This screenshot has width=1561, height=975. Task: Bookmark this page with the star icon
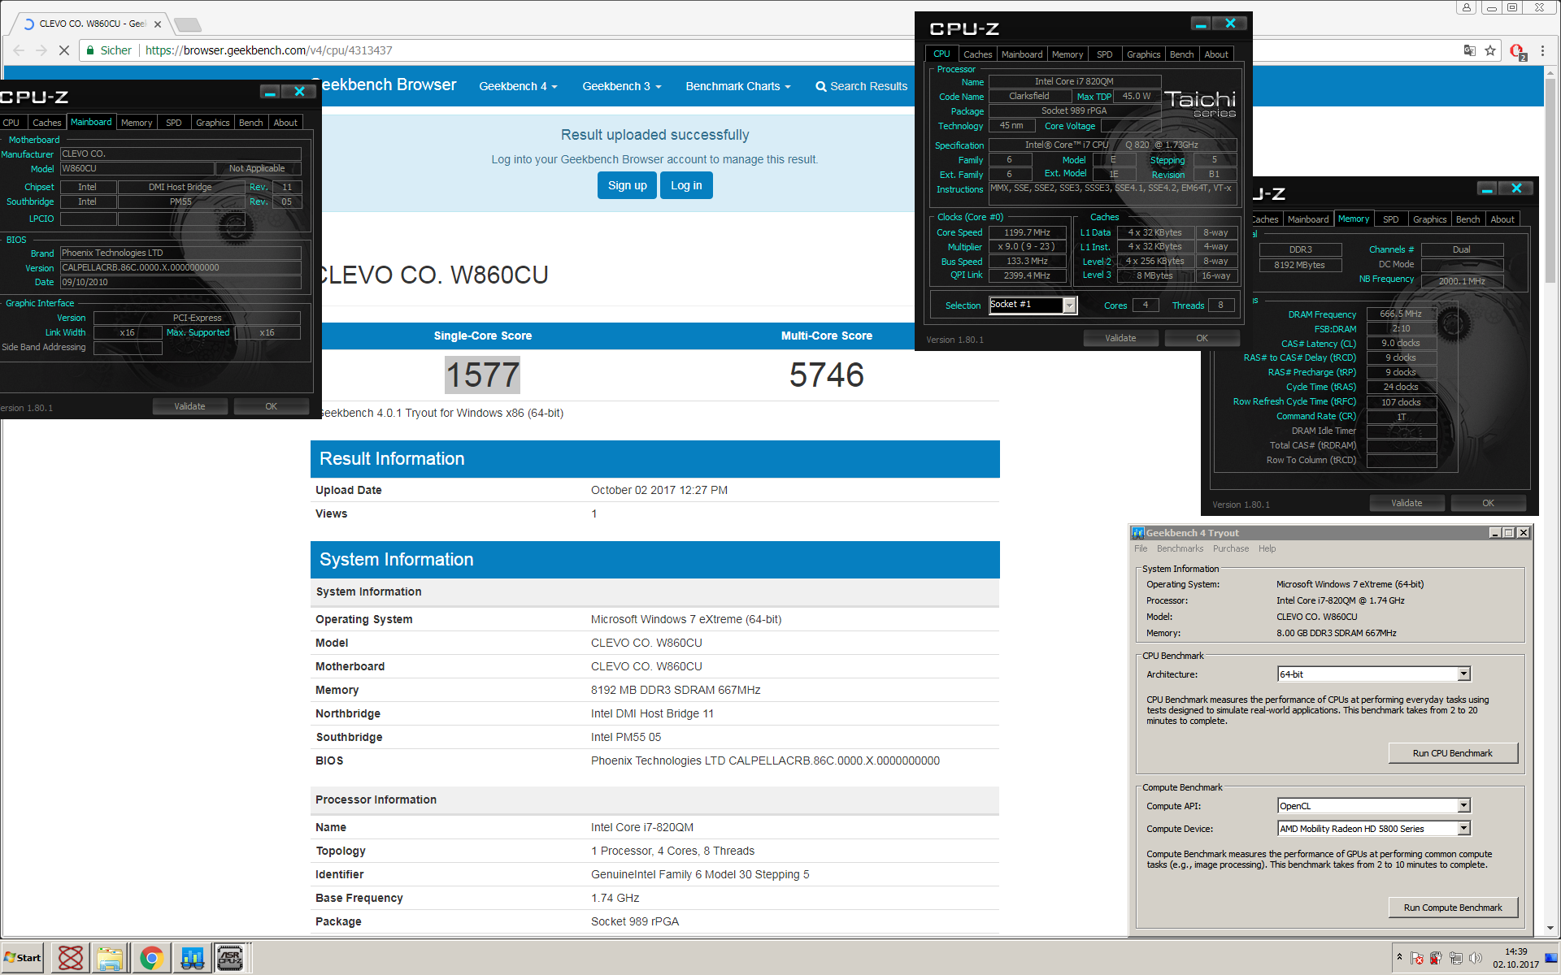[x=1490, y=50]
